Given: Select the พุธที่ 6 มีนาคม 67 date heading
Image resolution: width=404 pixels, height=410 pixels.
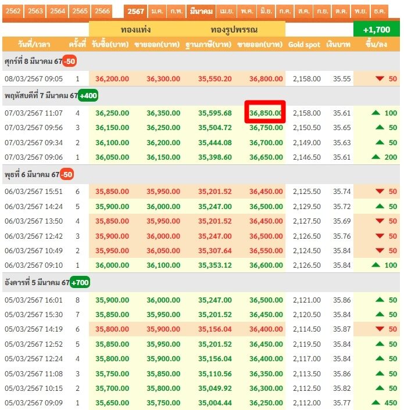Looking at the screenshot, I should click(32, 174).
